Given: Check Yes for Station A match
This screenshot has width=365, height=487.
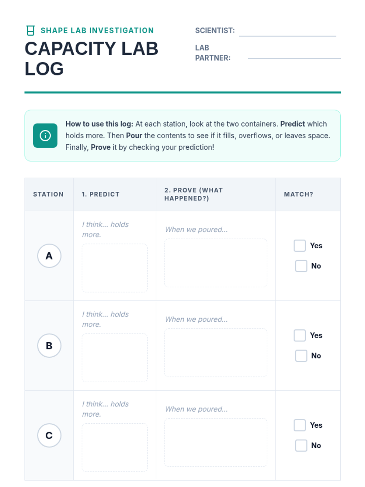Looking at the screenshot, I should (x=300, y=246).
